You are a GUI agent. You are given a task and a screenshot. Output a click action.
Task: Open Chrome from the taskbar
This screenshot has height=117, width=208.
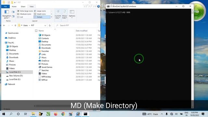pyautogui.click(x=63, y=114)
